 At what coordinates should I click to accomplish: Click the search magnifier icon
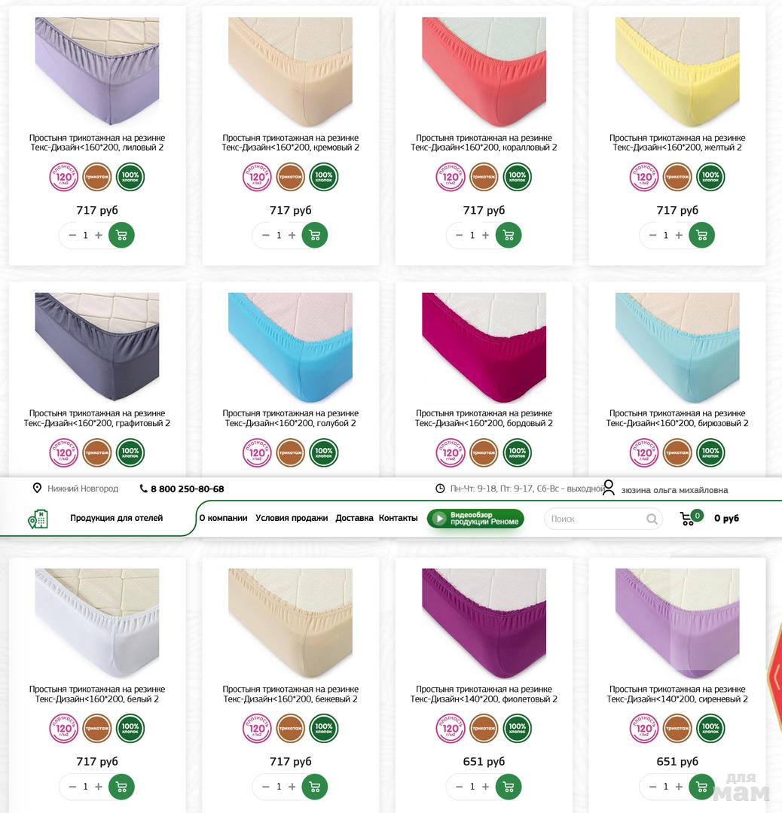652,519
